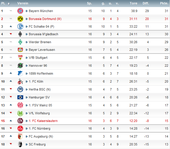Click the 1. FC Köln goat logo
Screen dimensions: 170x149
point(20,81)
